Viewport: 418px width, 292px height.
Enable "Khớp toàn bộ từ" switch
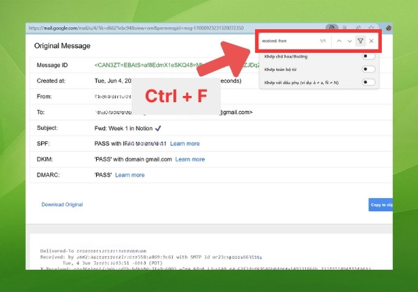click(369, 69)
